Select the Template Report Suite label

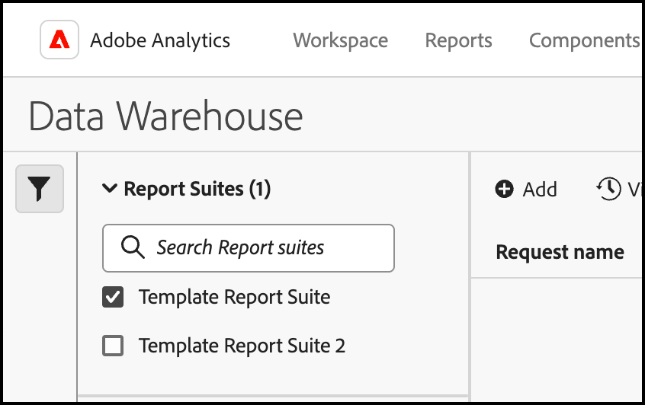[235, 297]
